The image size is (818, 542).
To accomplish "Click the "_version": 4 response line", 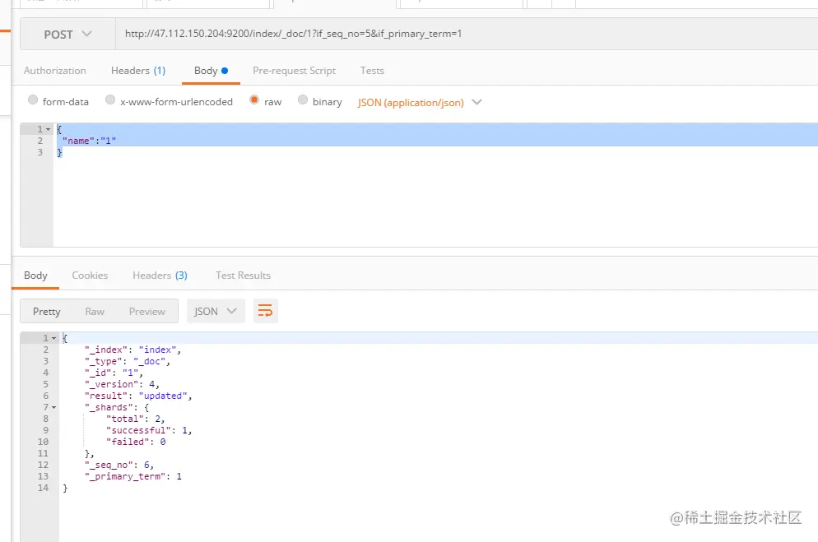I will click(x=122, y=384).
